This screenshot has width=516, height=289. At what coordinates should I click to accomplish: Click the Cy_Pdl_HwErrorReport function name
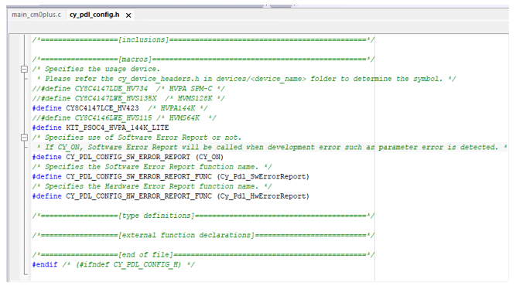coord(263,196)
